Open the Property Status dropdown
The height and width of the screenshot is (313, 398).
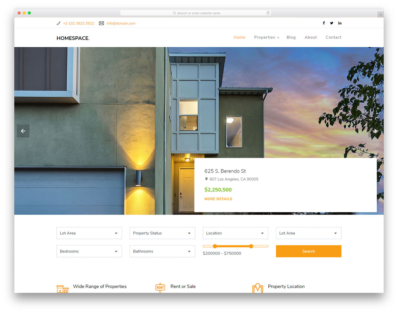162,233
